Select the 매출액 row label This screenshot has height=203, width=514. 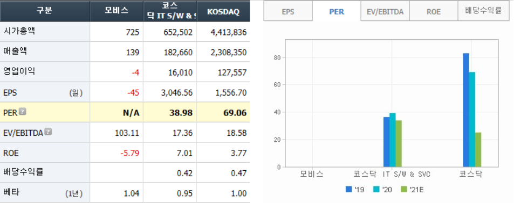click(16, 52)
